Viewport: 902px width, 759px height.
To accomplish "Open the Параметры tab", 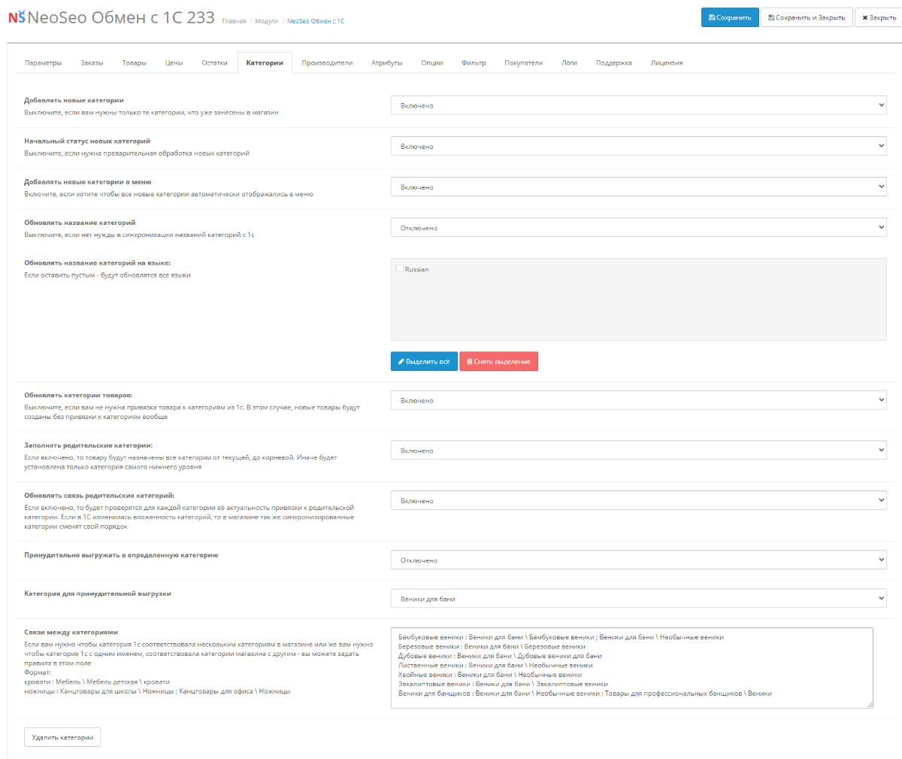I will 43,63.
